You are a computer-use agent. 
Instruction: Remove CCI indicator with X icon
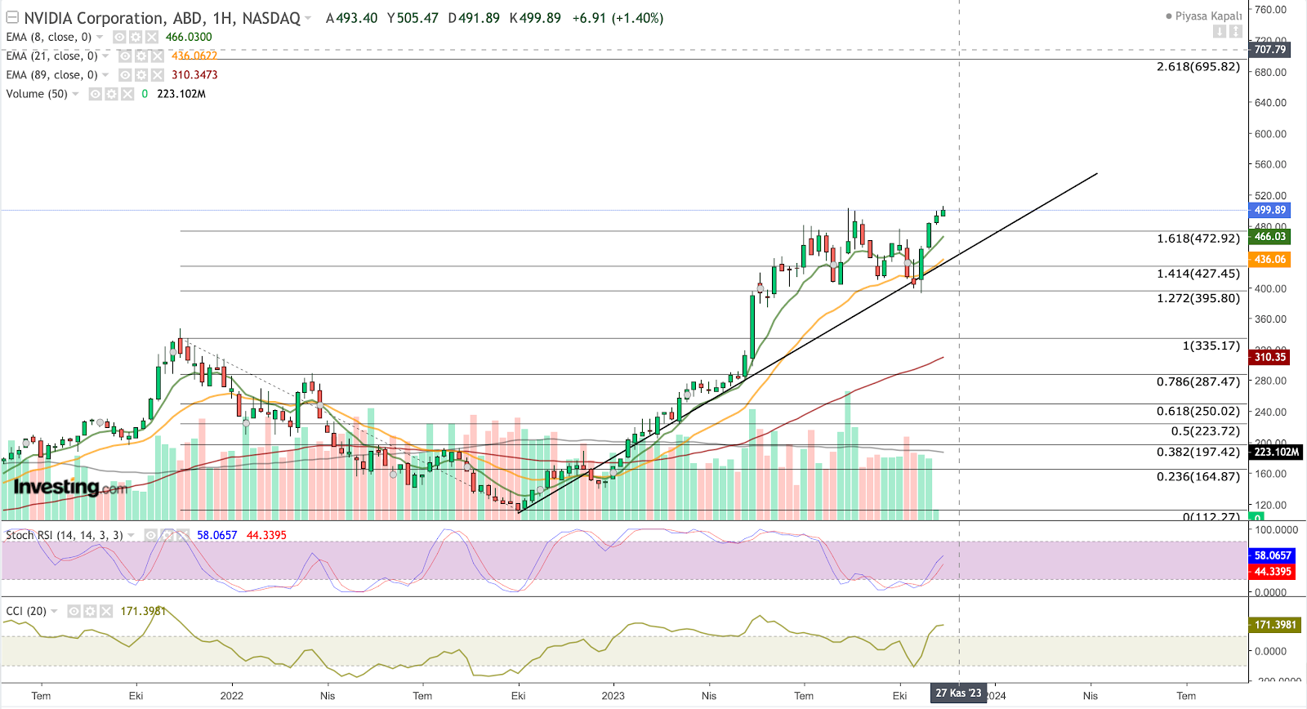(x=107, y=611)
